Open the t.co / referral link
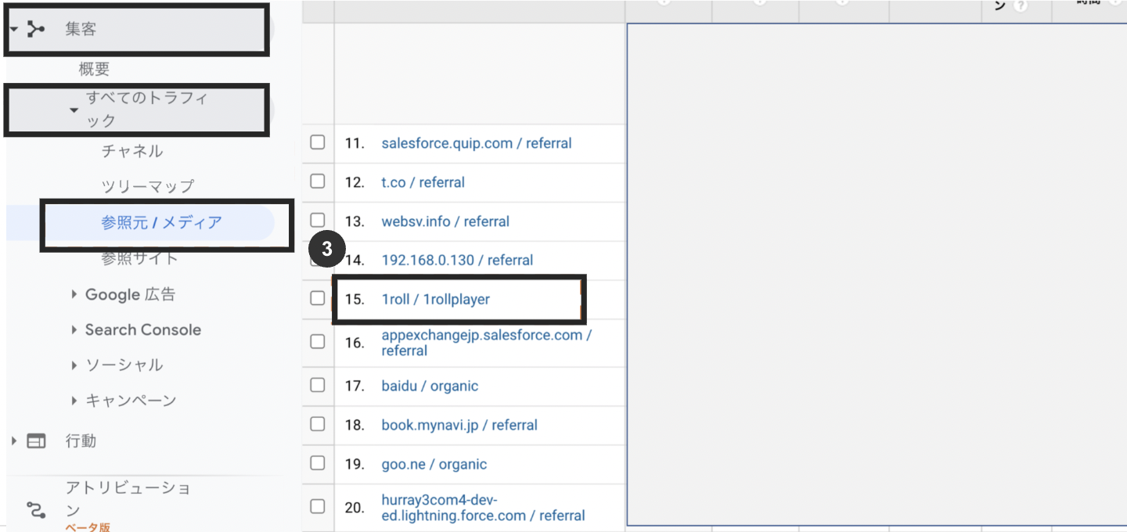This screenshot has width=1127, height=532. pos(423,182)
